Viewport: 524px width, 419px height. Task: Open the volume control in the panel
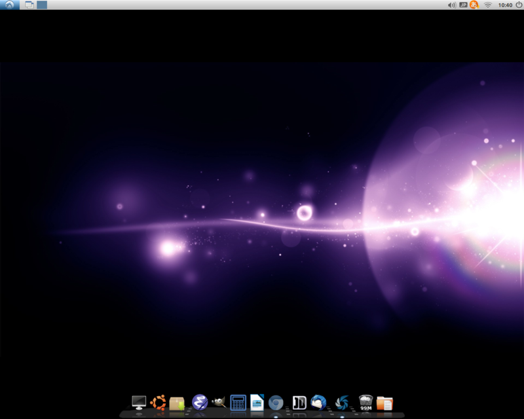coord(453,5)
